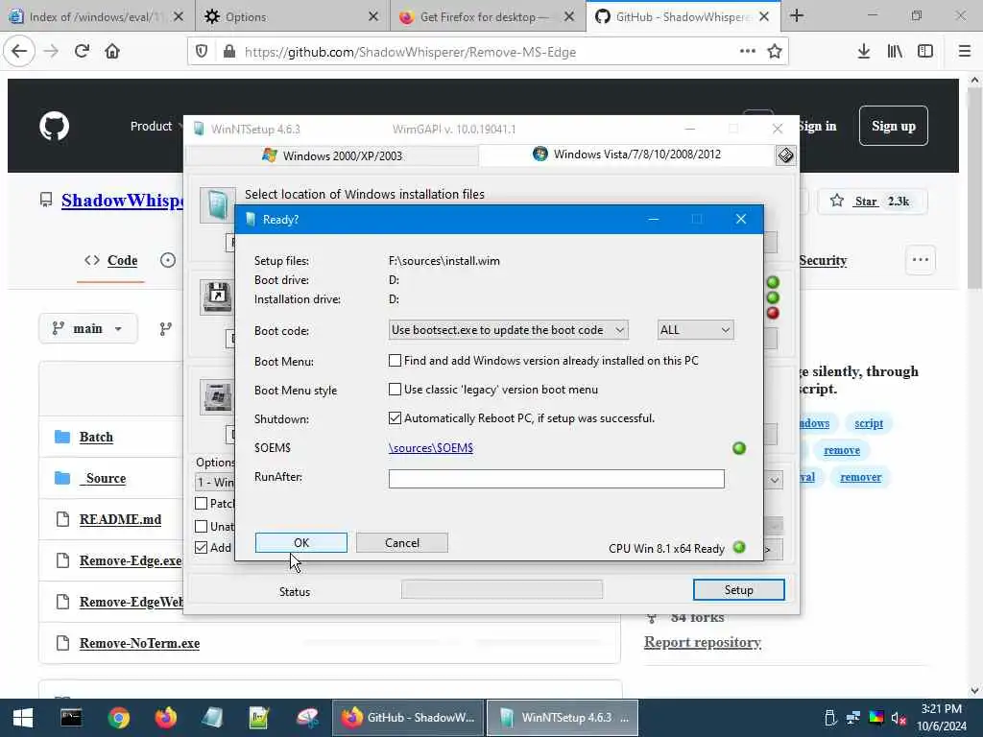Click the RunAfter input field

pos(556,479)
